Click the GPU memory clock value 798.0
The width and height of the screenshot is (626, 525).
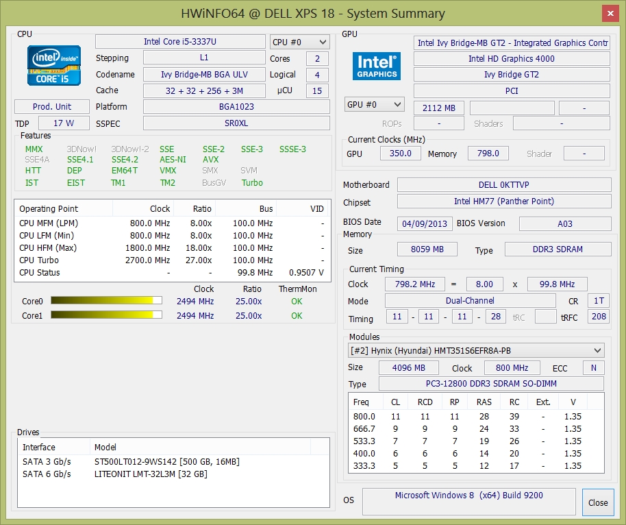tap(488, 154)
